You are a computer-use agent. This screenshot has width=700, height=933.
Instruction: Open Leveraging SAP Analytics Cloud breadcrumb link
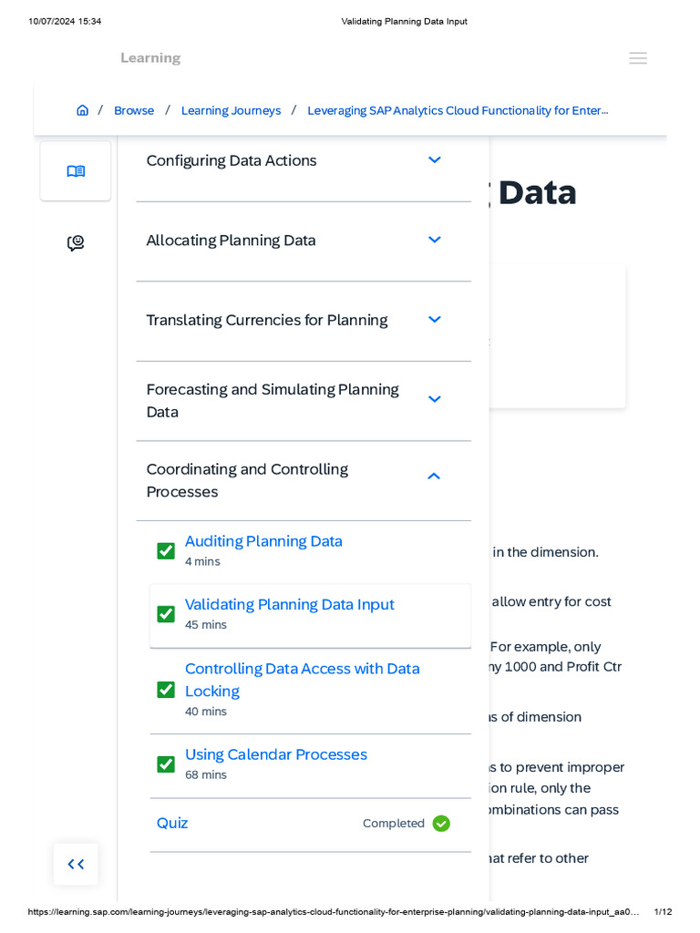[458, 110]
